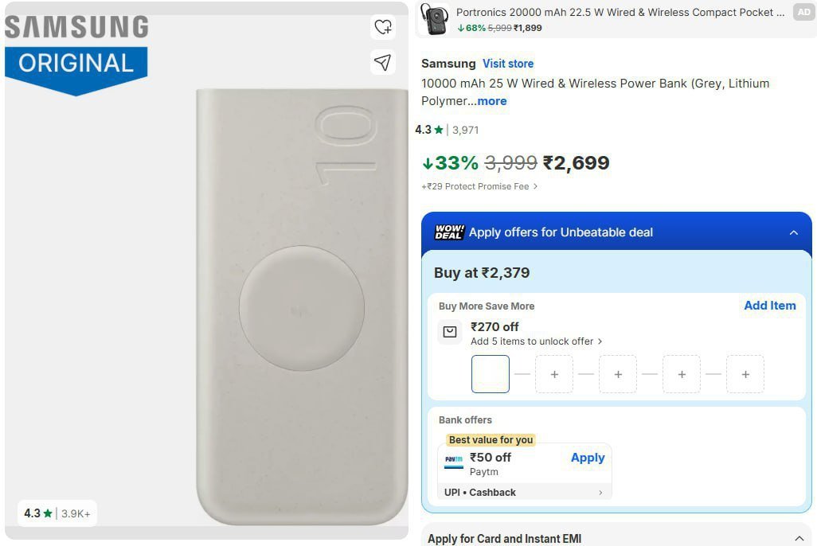This screenshot has width=817, height=546.
Task: Click the Add Item button
Action: tap(769, 306)
